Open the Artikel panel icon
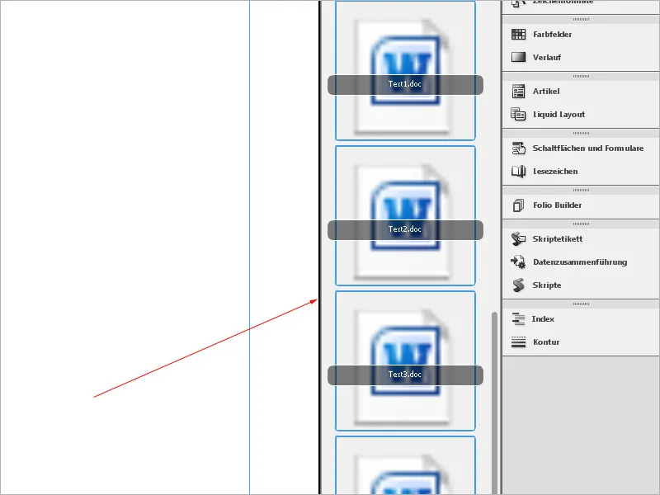 coord(518,91)
